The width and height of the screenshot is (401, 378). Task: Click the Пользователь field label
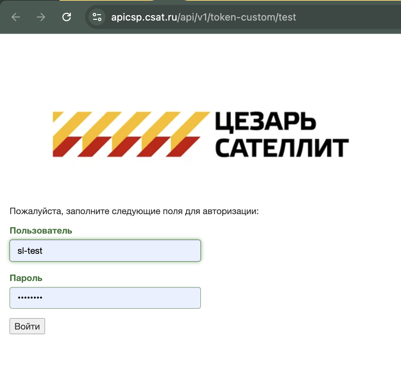tap(41, 231)
